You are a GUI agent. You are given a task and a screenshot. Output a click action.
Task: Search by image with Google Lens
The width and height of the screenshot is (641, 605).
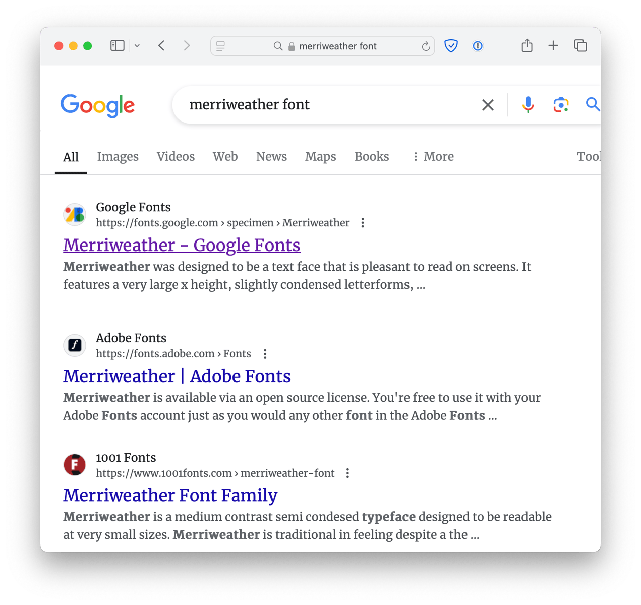click(561, 105)
